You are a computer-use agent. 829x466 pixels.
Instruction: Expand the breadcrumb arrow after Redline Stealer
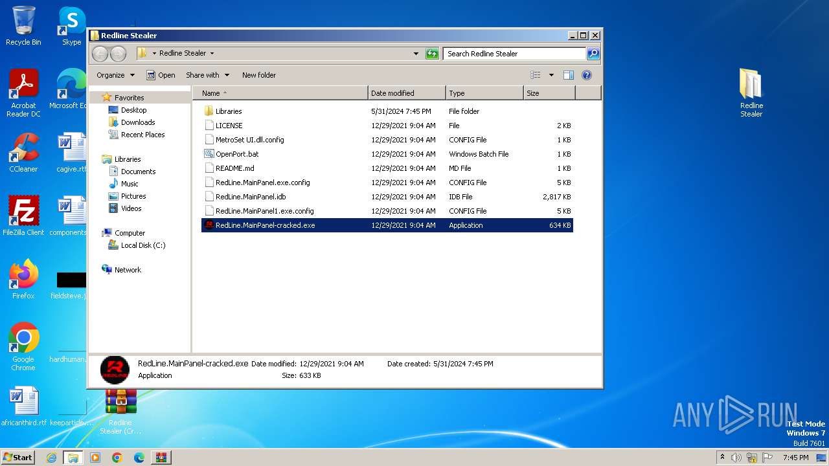point(212,54)
